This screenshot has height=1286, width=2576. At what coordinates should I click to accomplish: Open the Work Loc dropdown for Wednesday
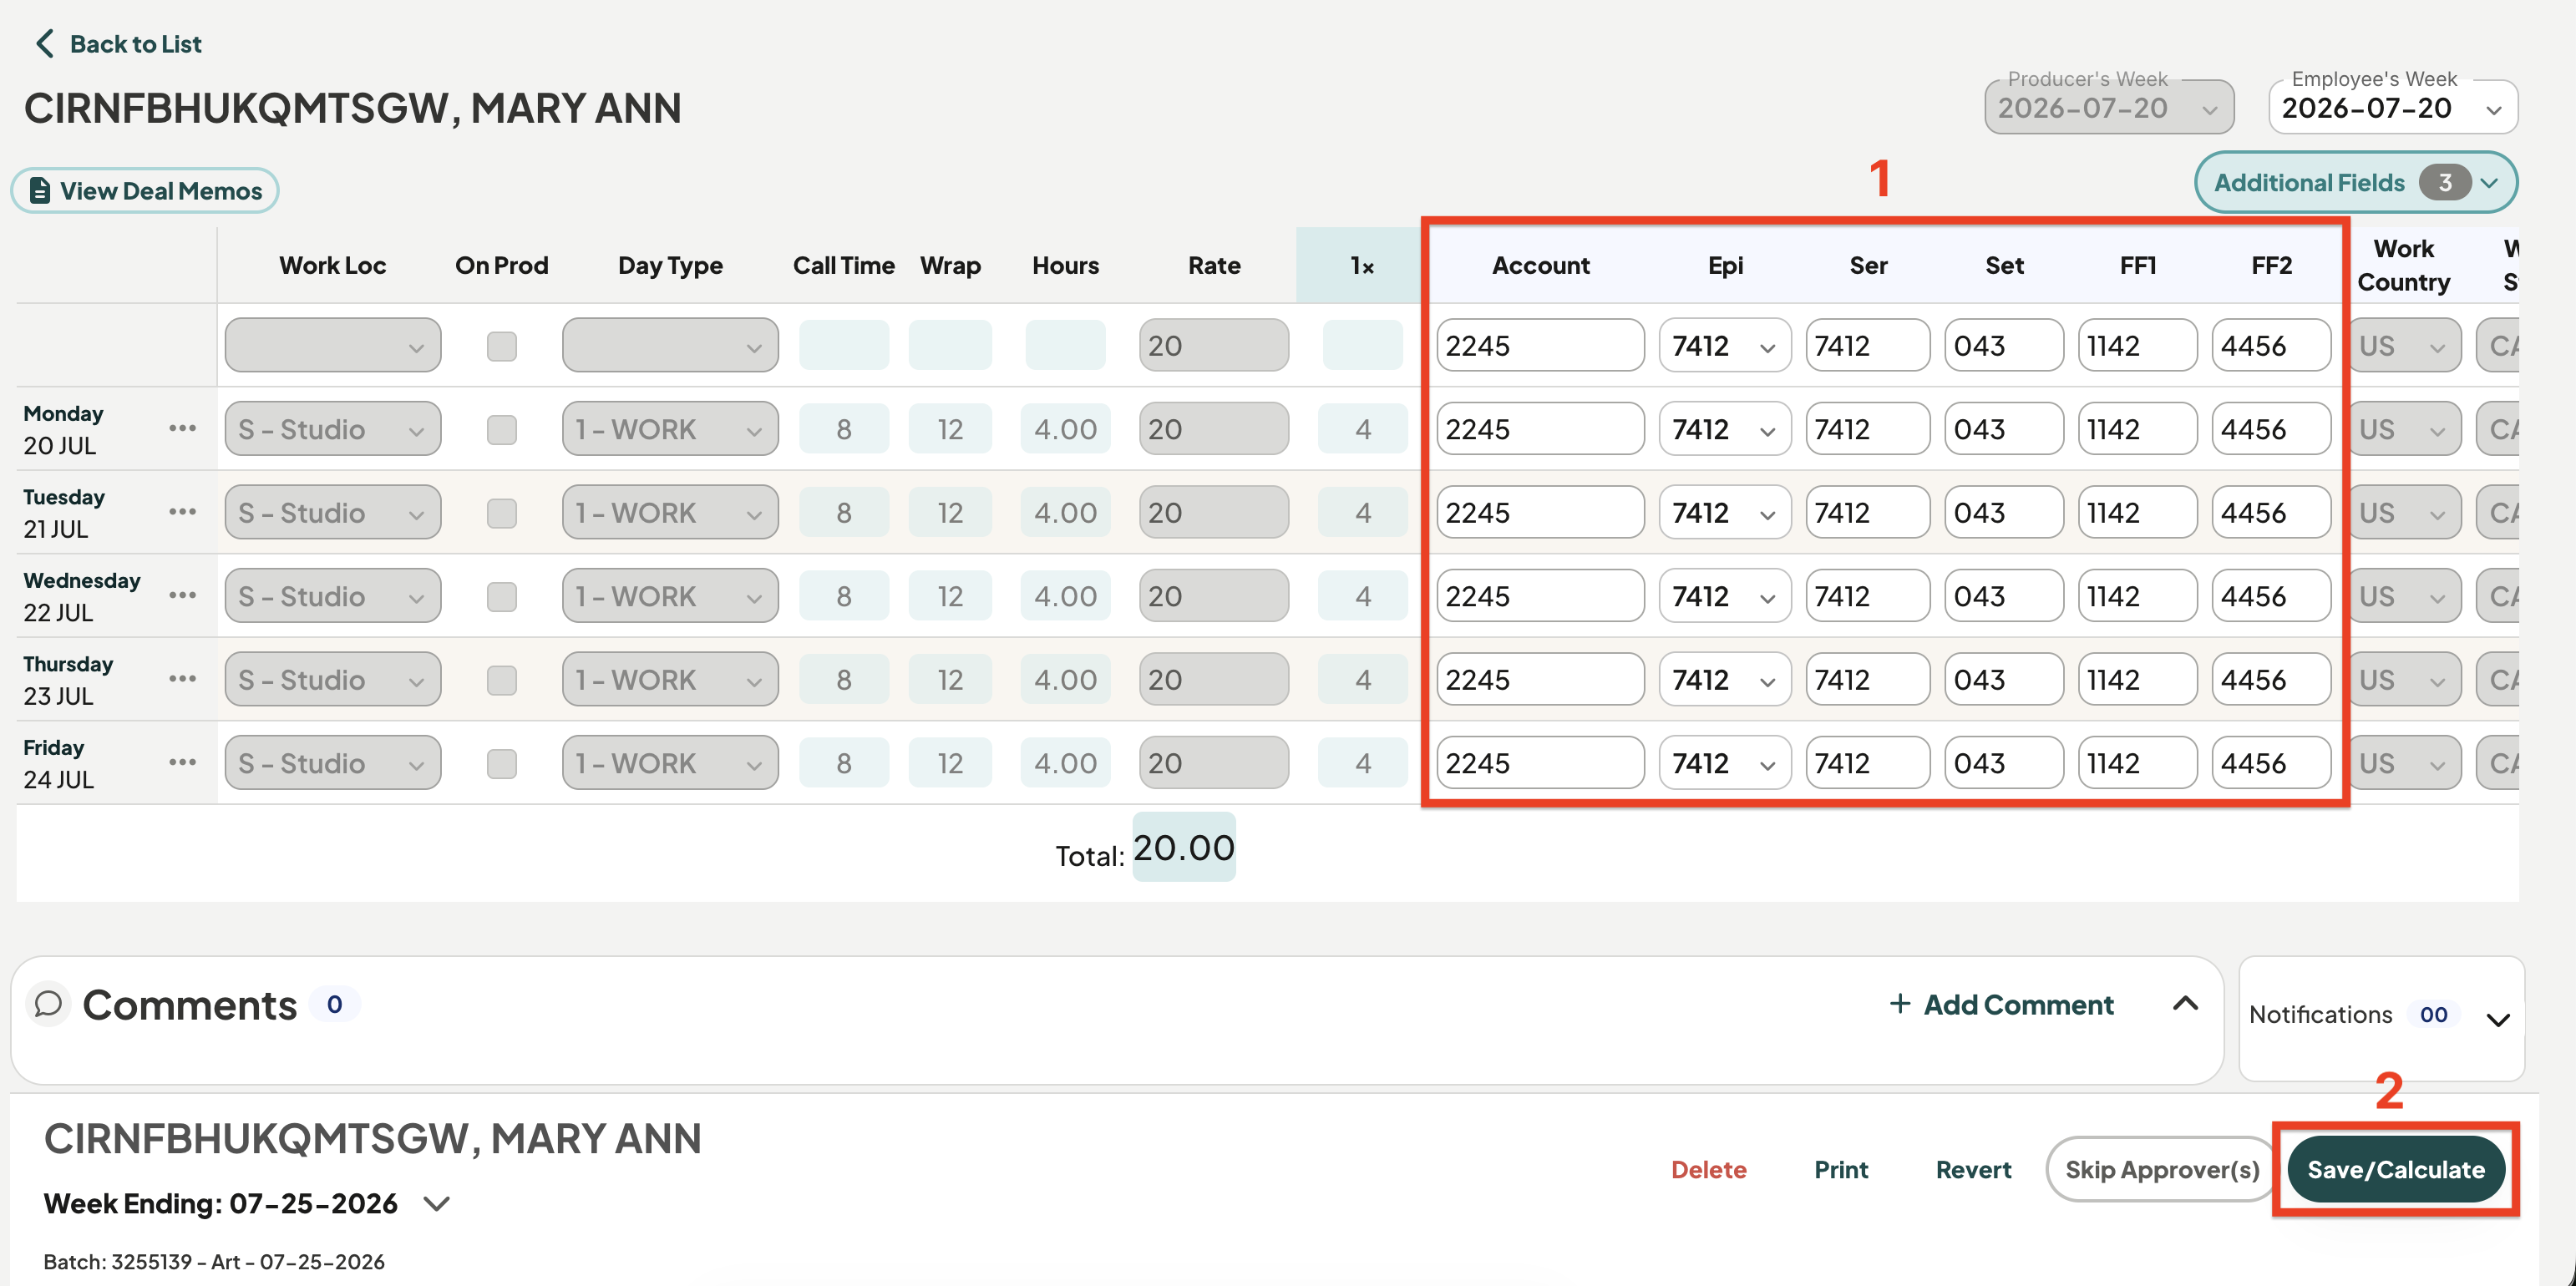pyautogui.click(x=332, y=596)
